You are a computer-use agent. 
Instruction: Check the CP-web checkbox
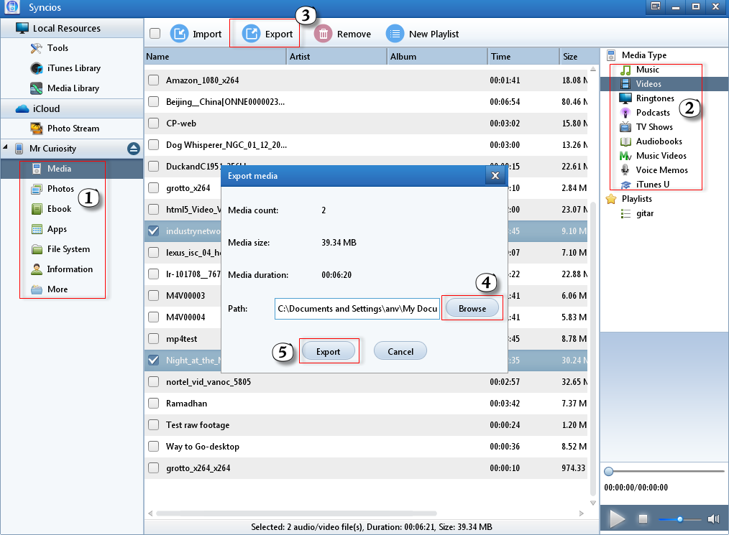pos(153,124)
